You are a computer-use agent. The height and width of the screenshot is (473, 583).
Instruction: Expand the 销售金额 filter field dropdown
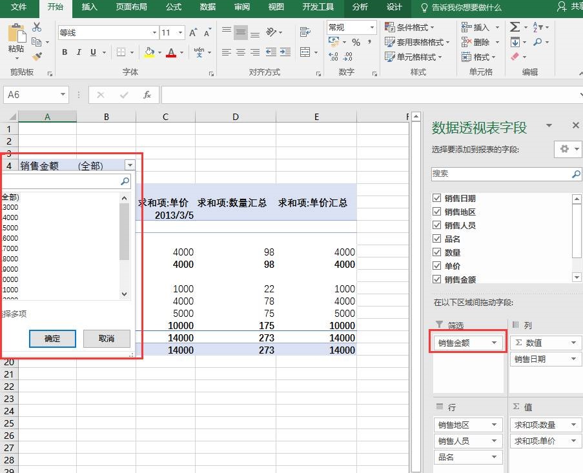(495, 343)
